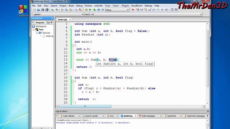Switch to the Build messages log tab

(148, 116)
